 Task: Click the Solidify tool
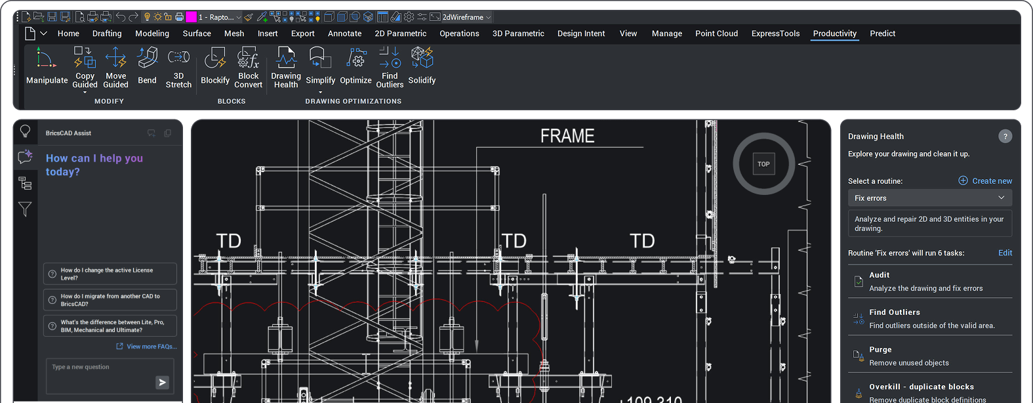pyautogui.click(x=422, y=66)
